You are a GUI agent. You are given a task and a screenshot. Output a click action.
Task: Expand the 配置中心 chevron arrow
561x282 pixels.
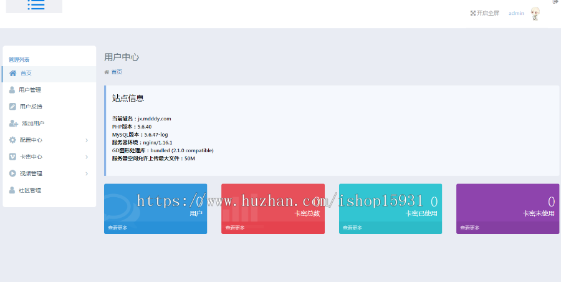coord(87,140)
